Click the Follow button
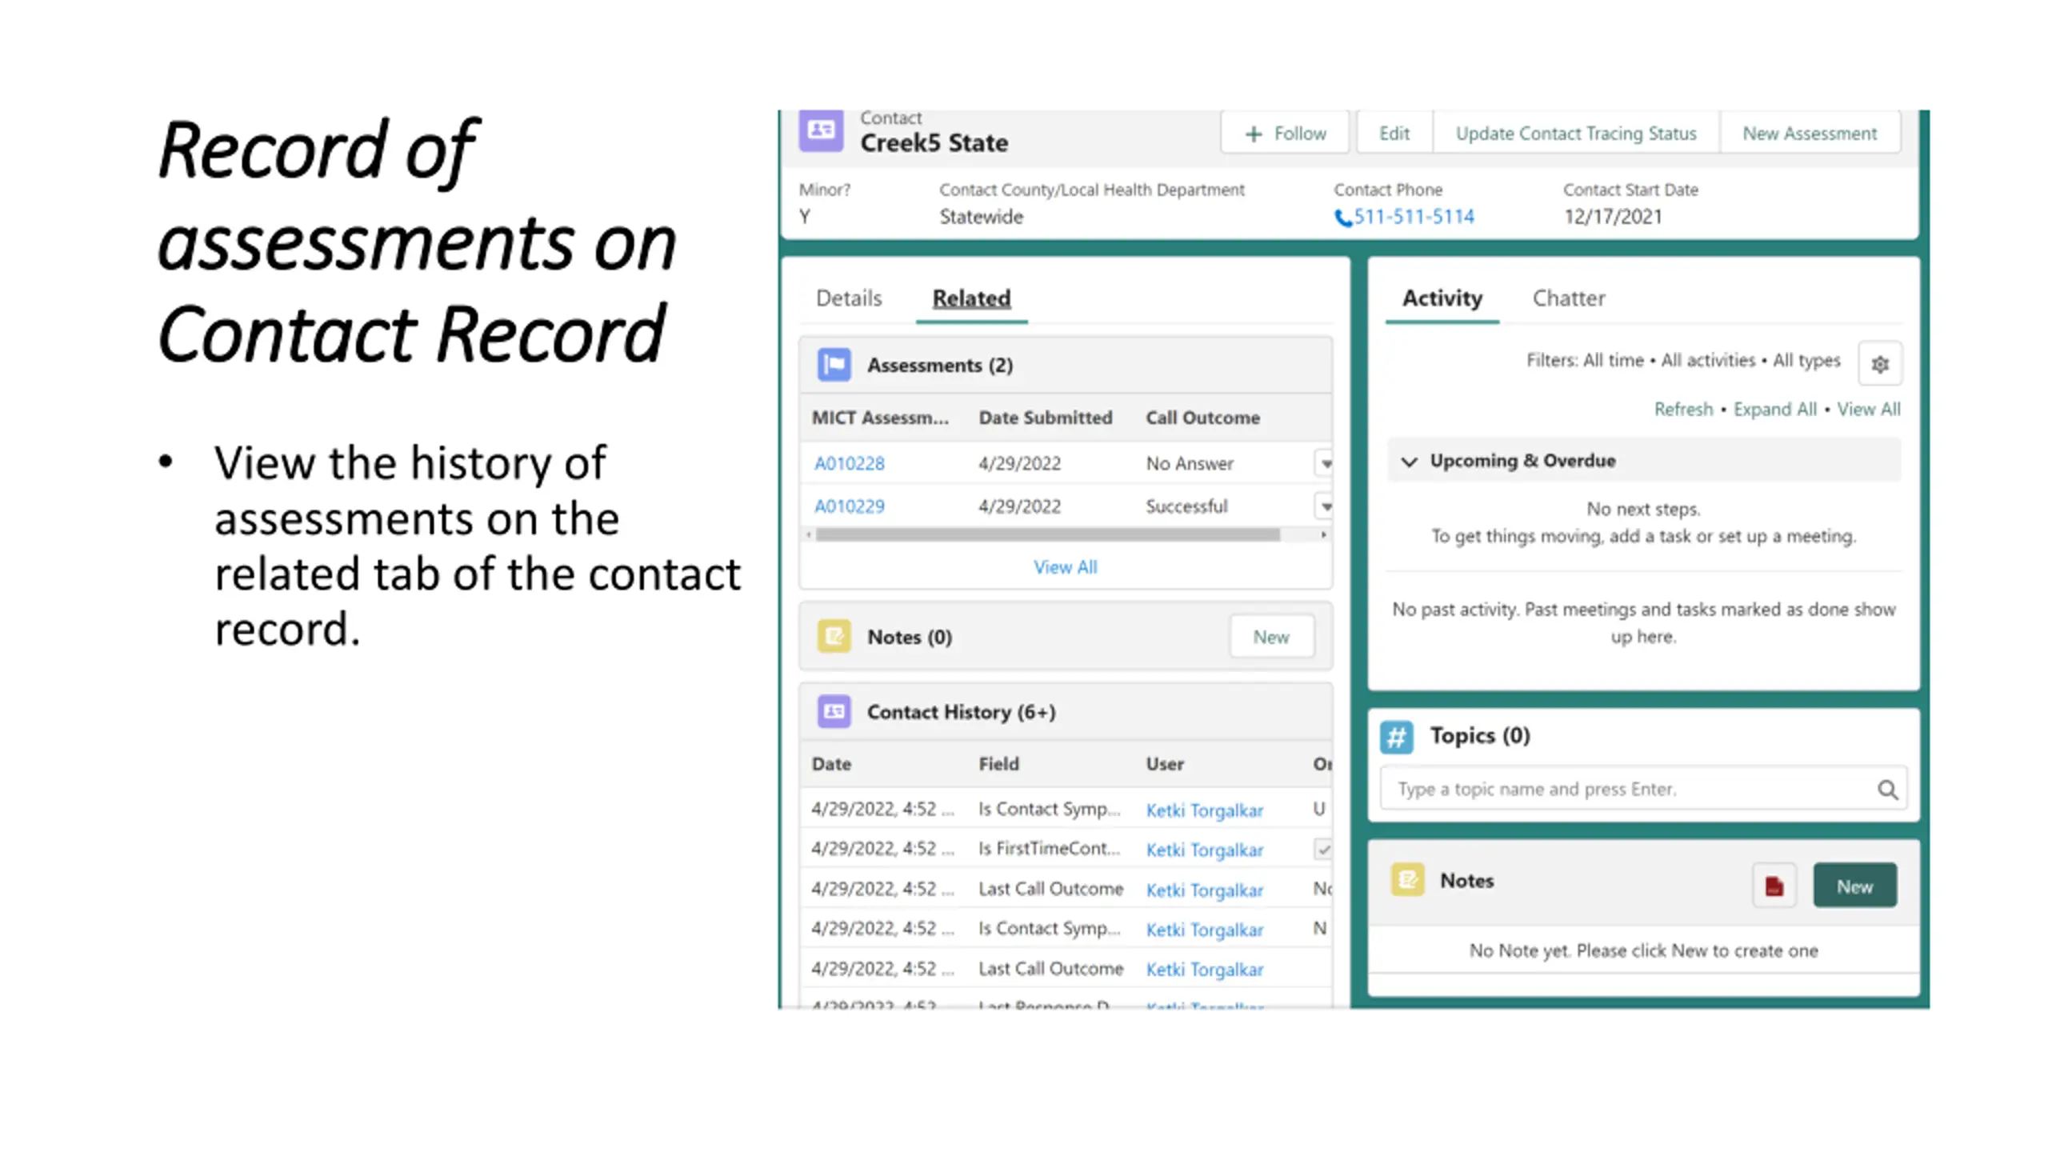Screen dimensions: 2048x1152 click(1285, 133)
